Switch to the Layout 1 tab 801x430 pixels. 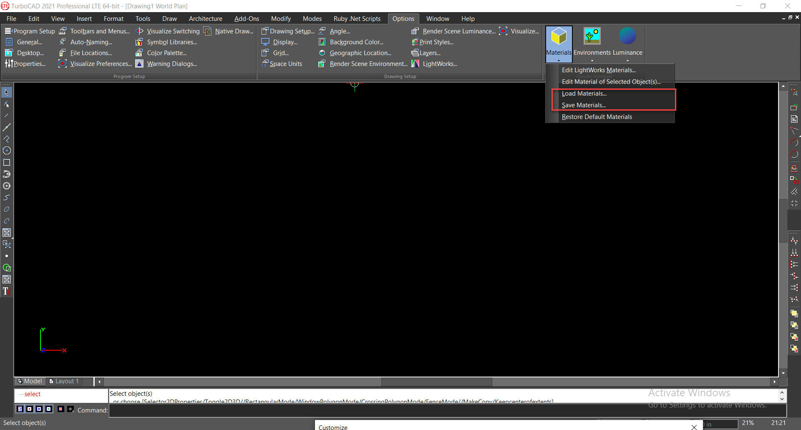pos(64,381)
